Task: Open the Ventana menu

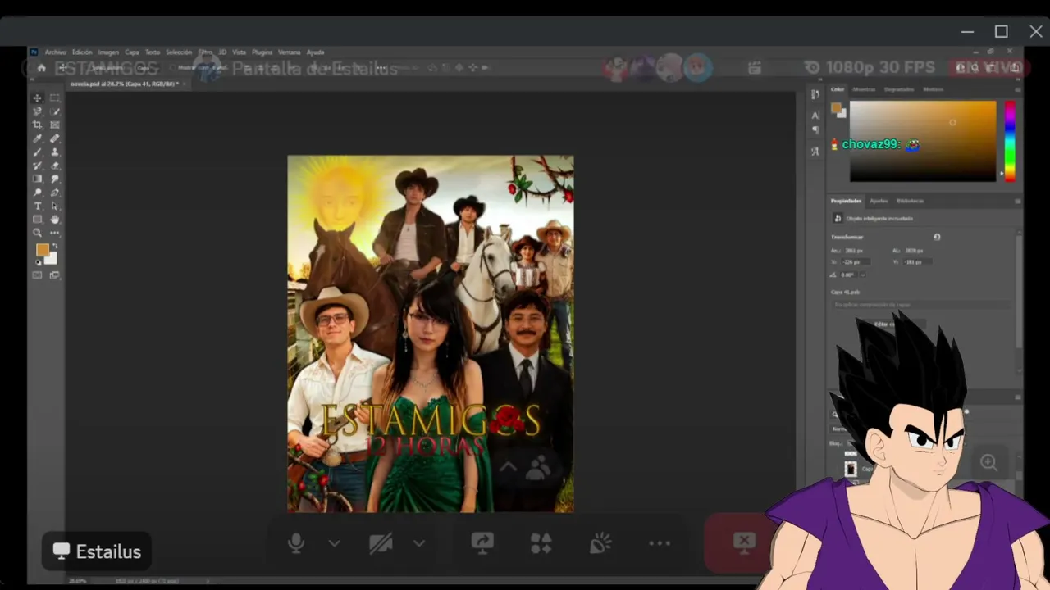Action: (x=290, y=52)
